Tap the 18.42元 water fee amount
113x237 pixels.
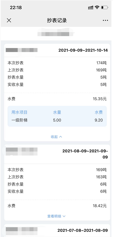pyautogui.click(x=100, y=206)
